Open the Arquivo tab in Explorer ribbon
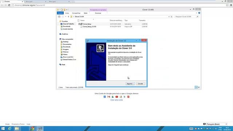 (x=60, y=13)
